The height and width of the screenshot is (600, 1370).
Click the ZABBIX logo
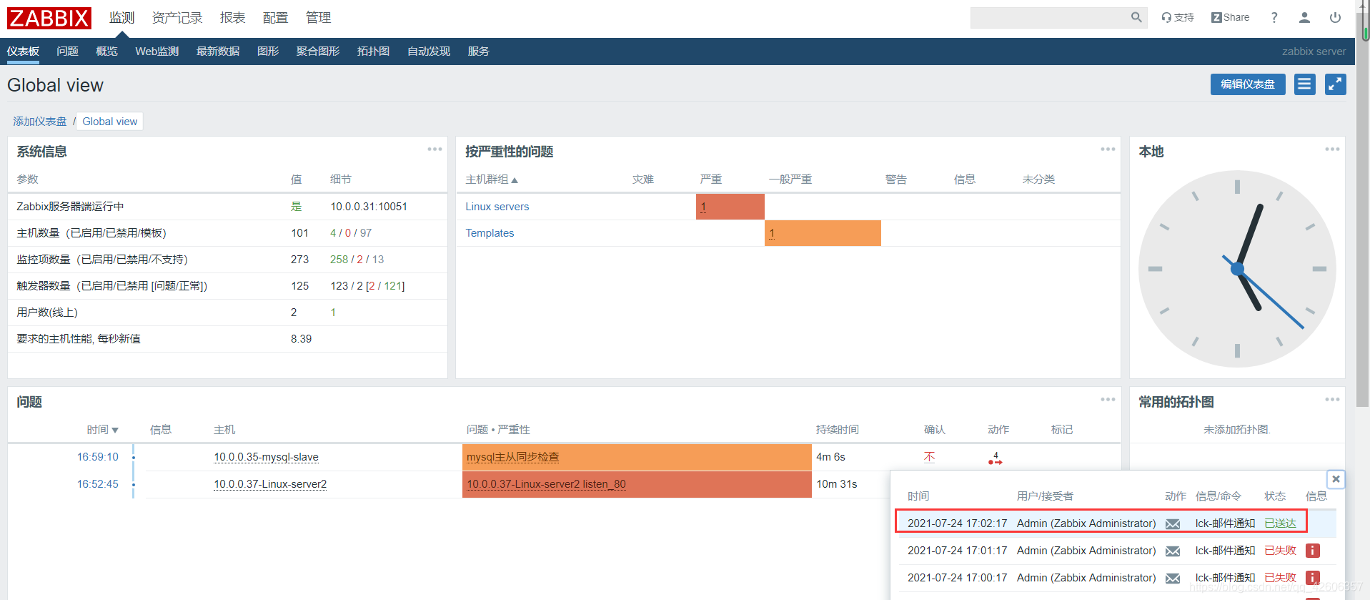[49, 18]
